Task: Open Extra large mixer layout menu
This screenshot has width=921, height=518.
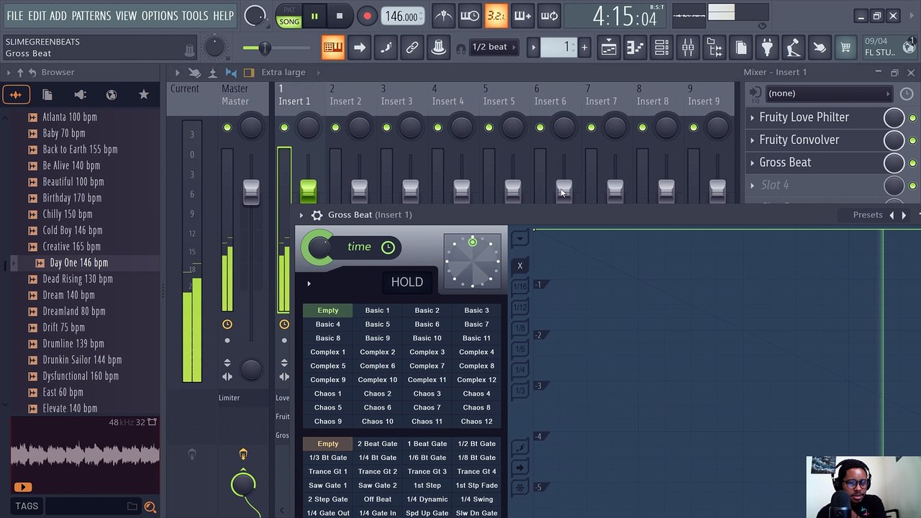Action: [283, 73]
